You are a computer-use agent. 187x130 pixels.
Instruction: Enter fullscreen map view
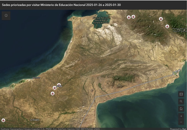[181, 94]
